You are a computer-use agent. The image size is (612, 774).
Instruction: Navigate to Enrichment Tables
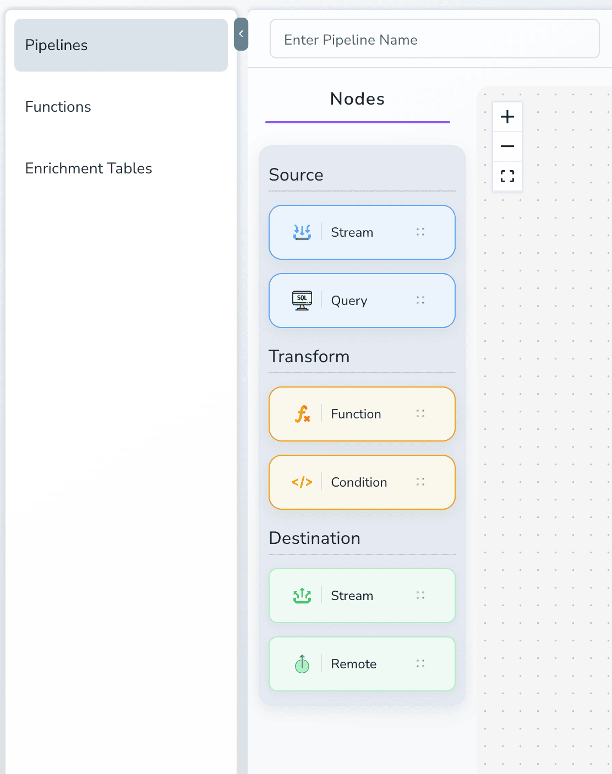tap(89, 168)
